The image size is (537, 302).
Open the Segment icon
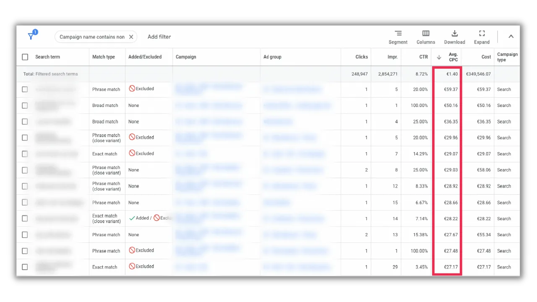398,34
